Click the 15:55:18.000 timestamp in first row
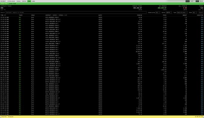Screen dimensions: 204x118 click(x=4, y=17)
